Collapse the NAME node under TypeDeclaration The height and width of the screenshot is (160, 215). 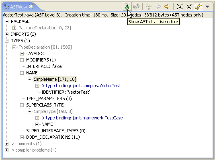coord(22,73)
